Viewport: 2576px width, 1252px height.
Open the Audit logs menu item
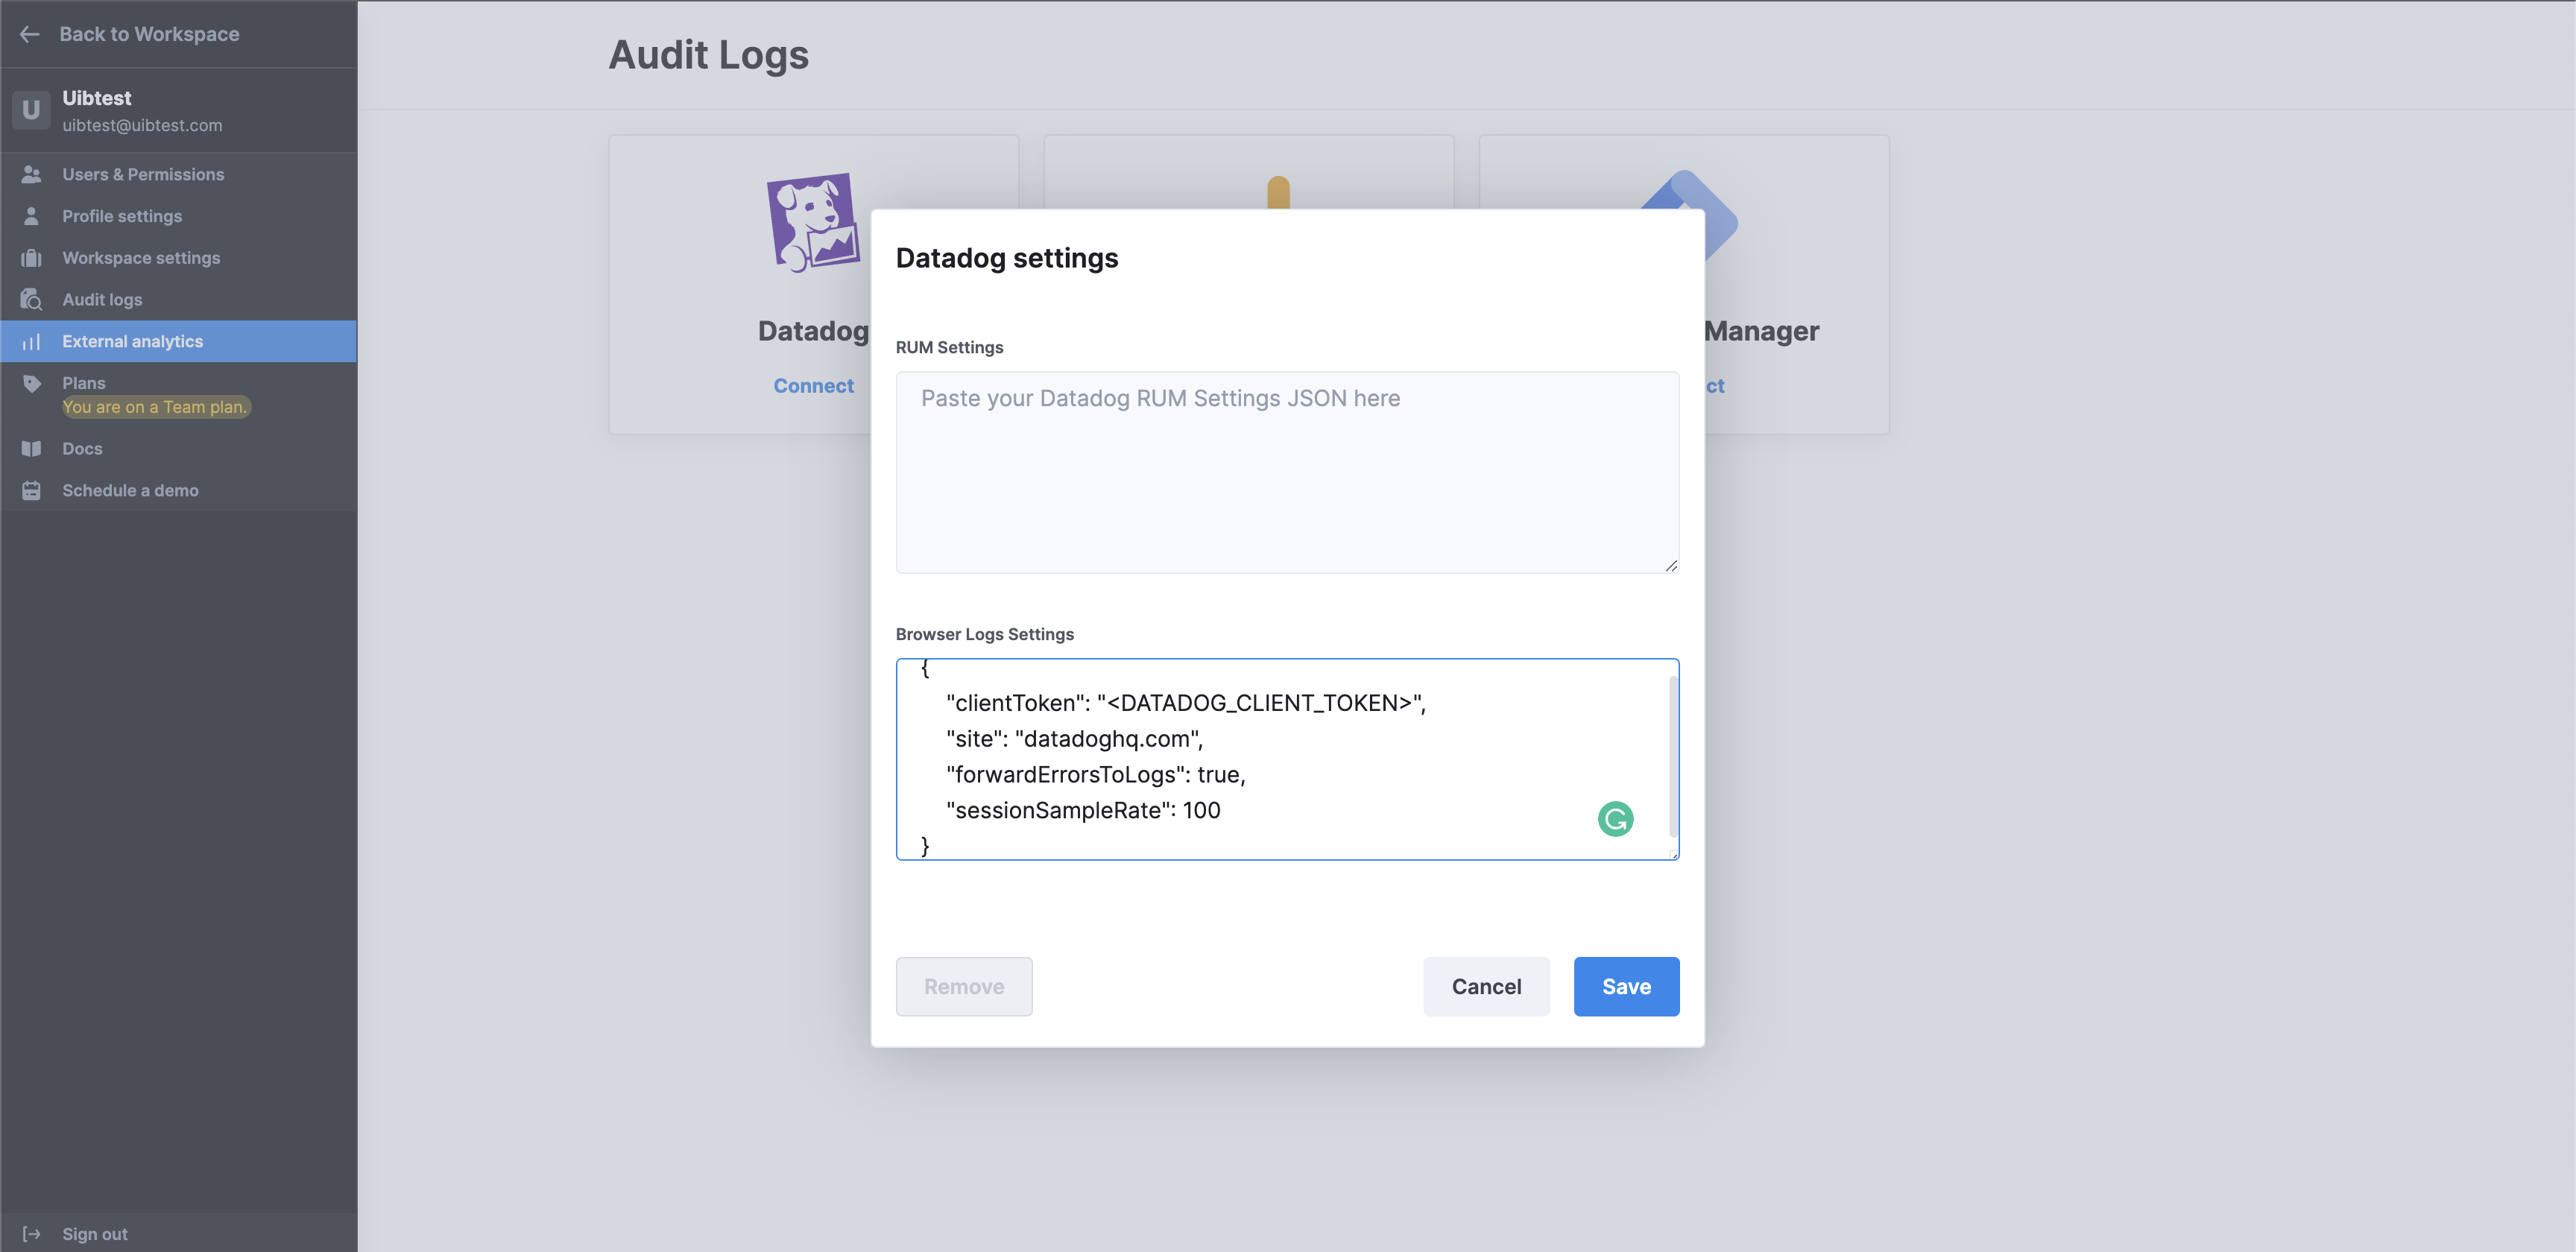102,300
